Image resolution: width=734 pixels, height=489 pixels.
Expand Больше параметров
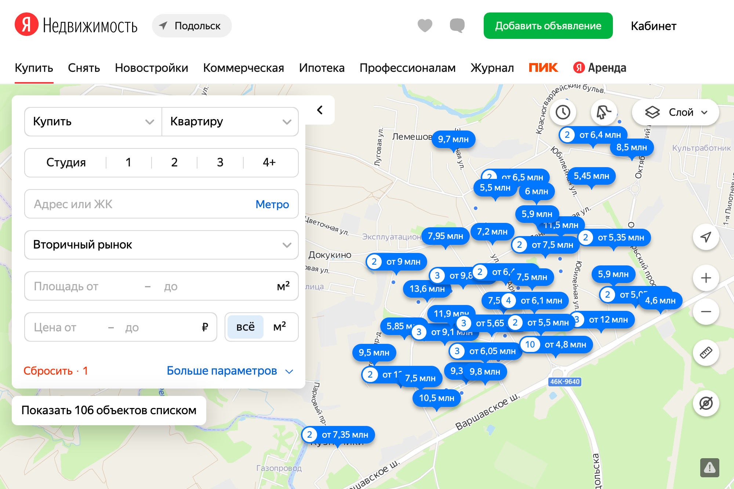(230, 371)
